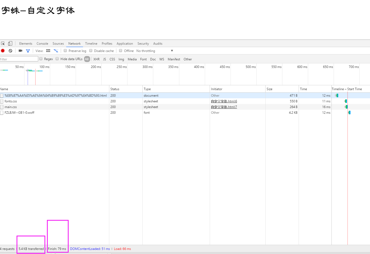The width and height of the screenshot is (370, 254).
Task: Sort by the Time column header
Action: (x=315, y=89)
